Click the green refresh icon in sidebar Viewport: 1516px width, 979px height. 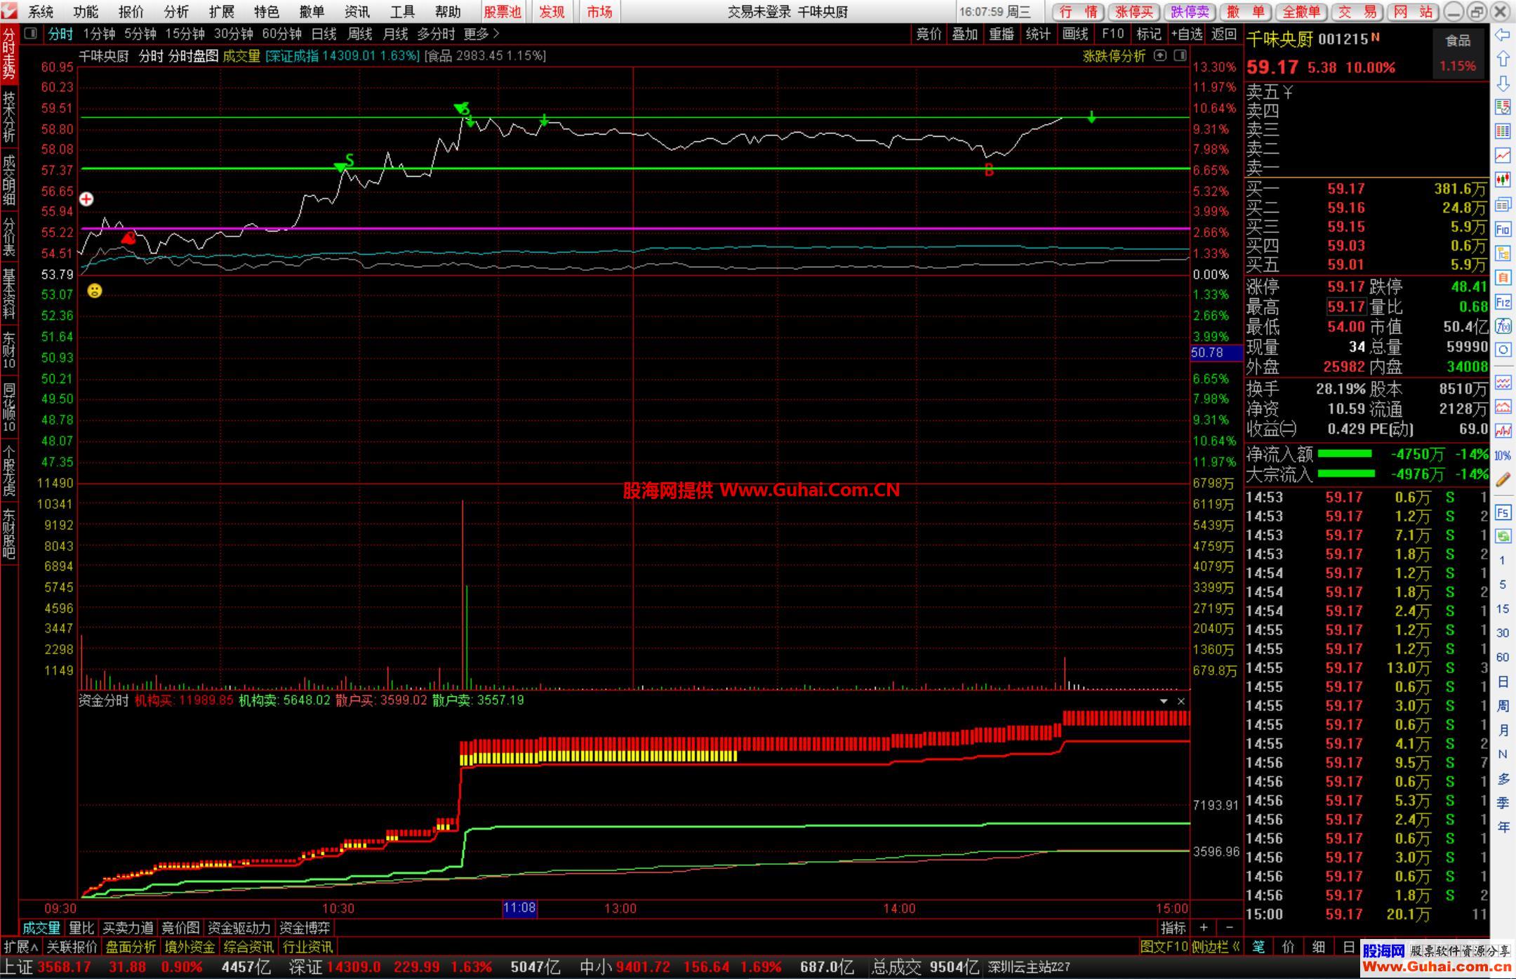click(x=1503, y=536)
